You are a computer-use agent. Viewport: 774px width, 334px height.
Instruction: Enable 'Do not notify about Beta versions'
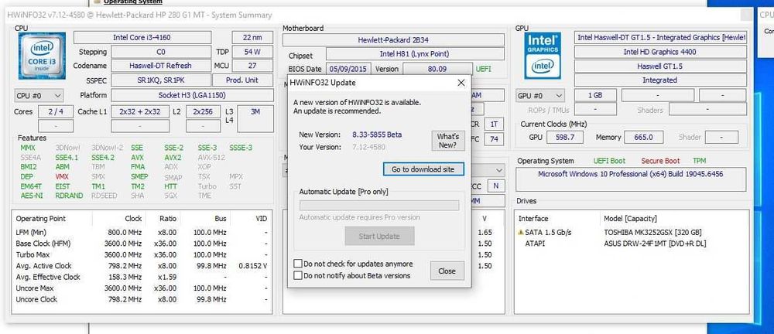coord(298,276)
